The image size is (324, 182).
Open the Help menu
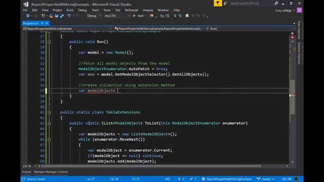coord(177,10)
